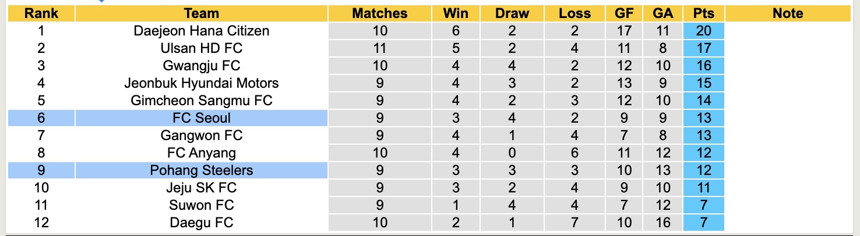Viewport: 860px width, 236px height.
Task: Click the Win column header
Action: 456,13
